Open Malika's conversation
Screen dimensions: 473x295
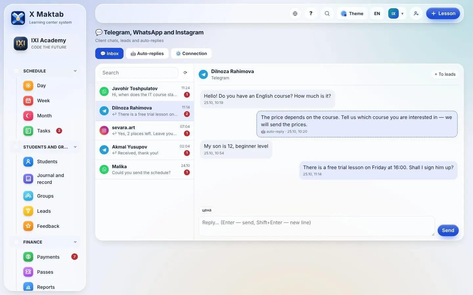pos(145,169)
